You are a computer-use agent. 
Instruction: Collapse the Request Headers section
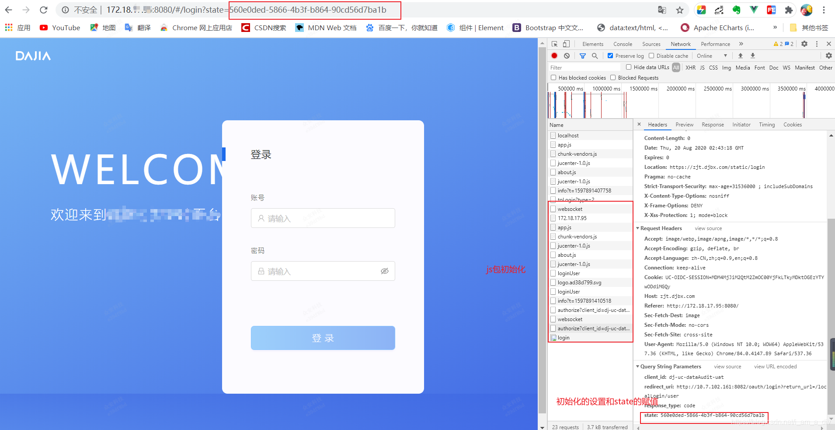pyautogui.click(x=638, y=228)
